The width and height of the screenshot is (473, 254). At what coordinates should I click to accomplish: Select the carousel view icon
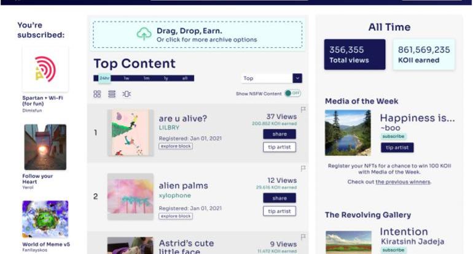click(127, 94)
